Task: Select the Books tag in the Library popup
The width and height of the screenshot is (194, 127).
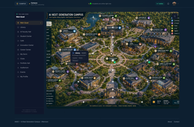Action: (x=81, y=58)
